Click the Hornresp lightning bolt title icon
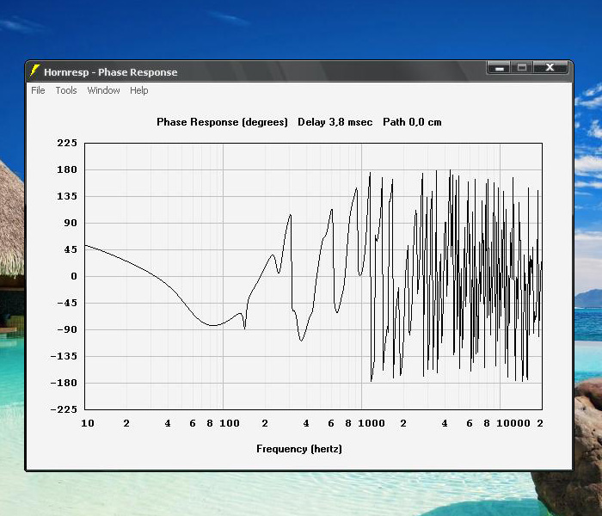This screenshot has width=602, height=516. coord(34,71)
